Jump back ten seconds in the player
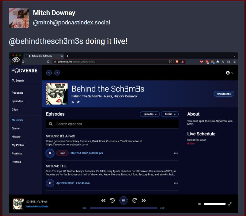 tap(112, 200)
